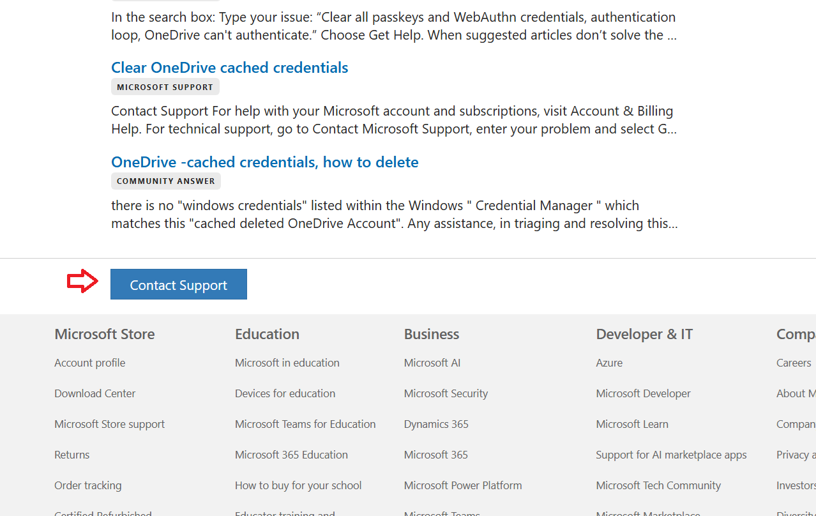Open Microsoft Store support link
The image size is (816, 516).
(x=110, y=424)
